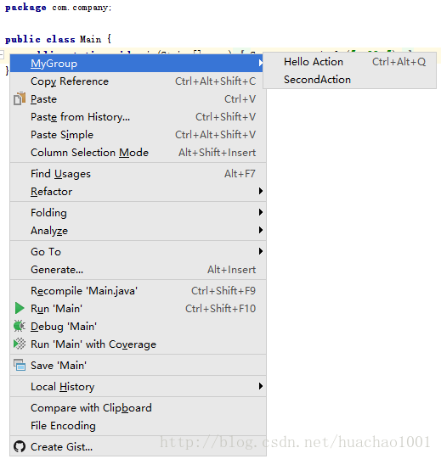The height and width of the screenshot is (459, 441).
Task: Collapse the code fold marker in gutter
Action: pos(2,55)
